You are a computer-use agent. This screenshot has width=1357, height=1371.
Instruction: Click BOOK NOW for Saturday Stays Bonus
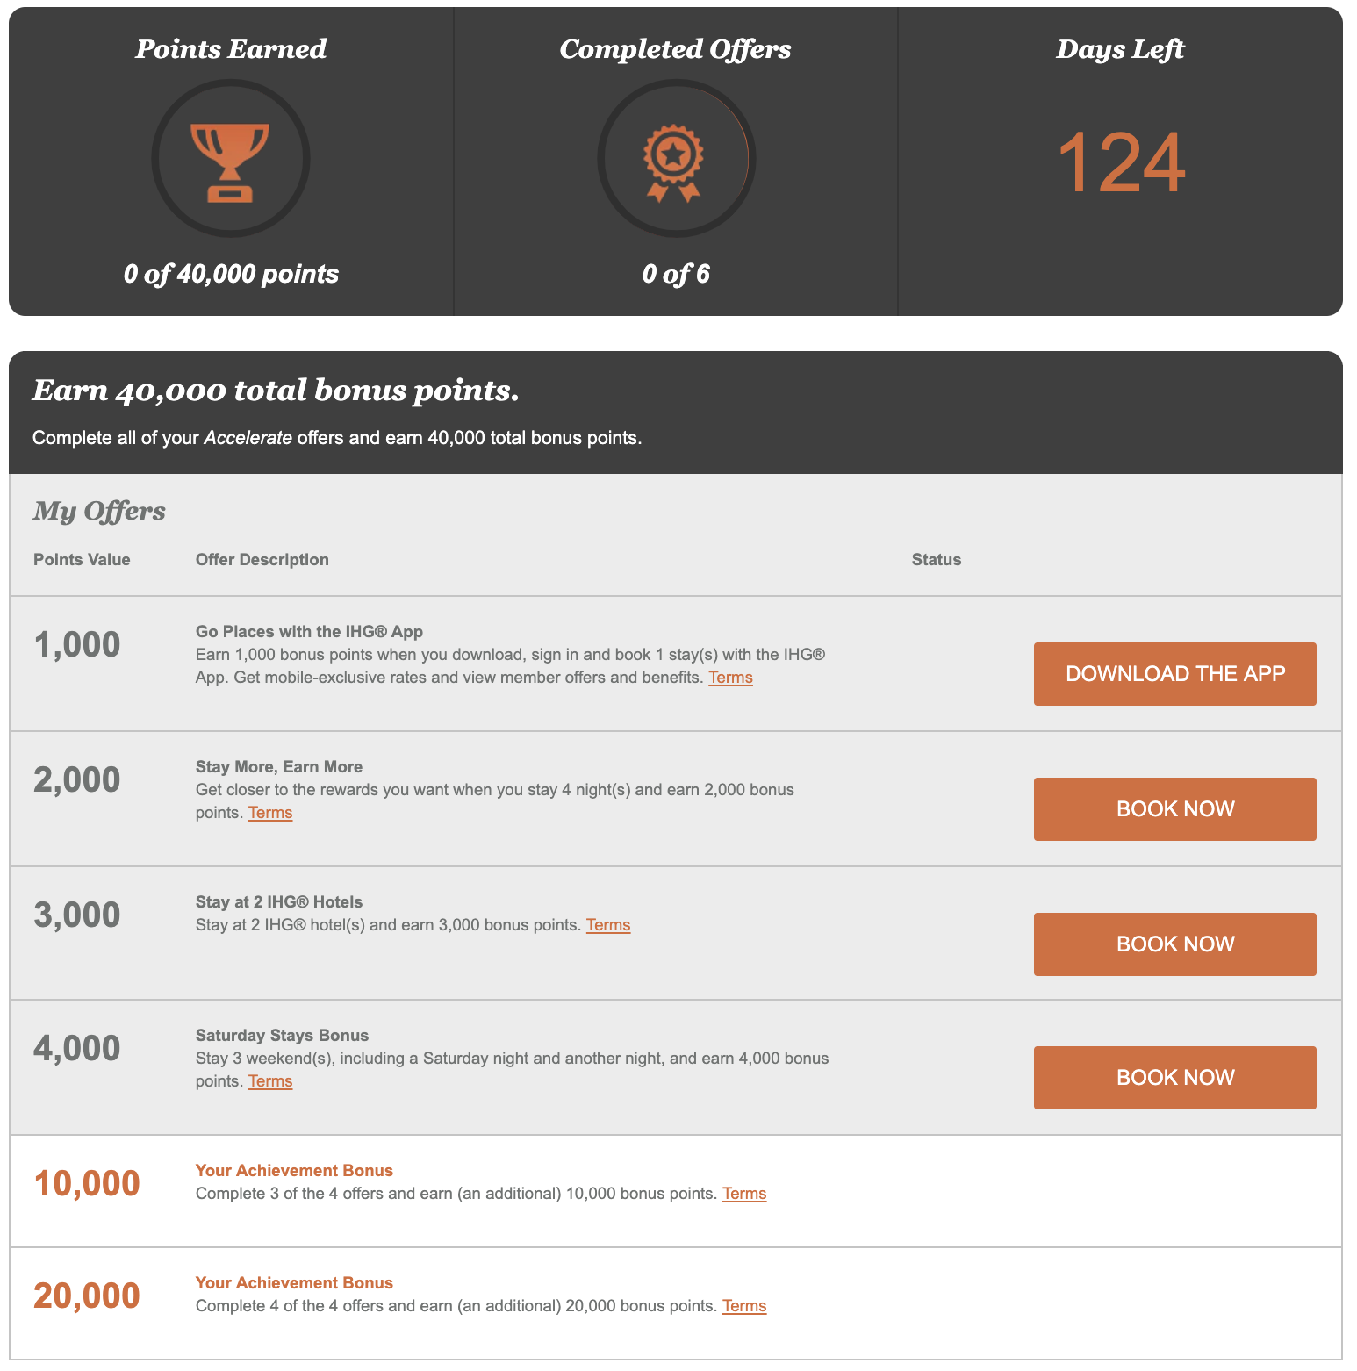1174,1077
